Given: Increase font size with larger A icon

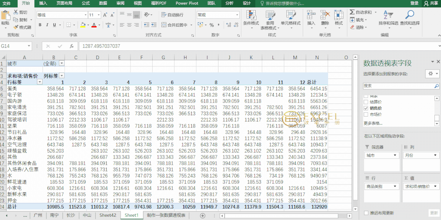Looking at the screenshot, I should click(x=105, y=15).
